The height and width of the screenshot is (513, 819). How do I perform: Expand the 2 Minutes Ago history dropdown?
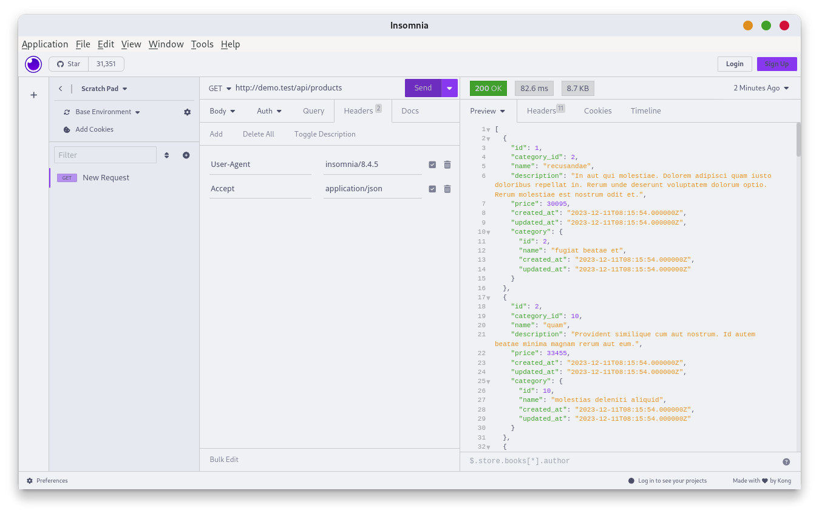[761, 88]
